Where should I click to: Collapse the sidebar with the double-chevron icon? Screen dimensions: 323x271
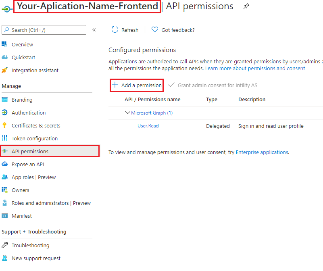pos(94,30)
